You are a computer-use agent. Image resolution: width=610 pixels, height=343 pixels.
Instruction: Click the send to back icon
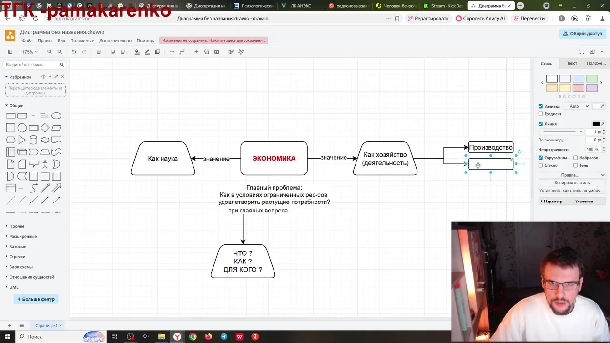(x=123, y=52)
